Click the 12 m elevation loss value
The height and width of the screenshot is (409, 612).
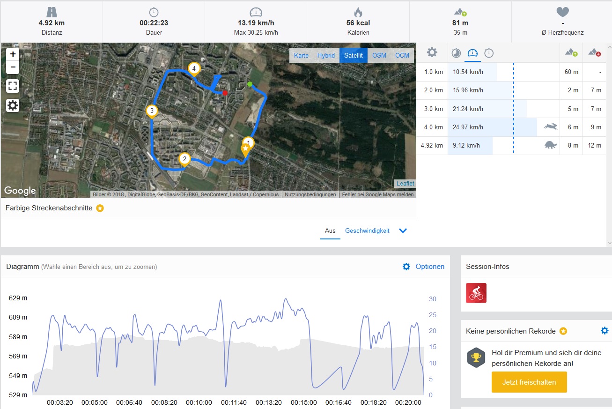(x=595, y=145)
